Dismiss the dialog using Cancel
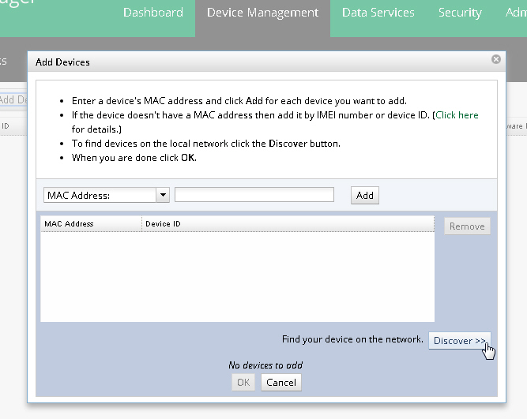The width and height of the screenshot is (527, 419). [281, 383]
